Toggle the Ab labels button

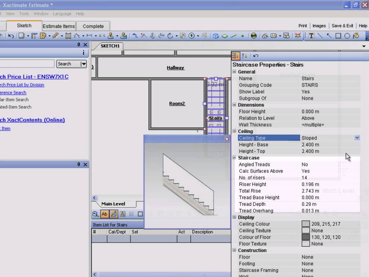[104, 214]
